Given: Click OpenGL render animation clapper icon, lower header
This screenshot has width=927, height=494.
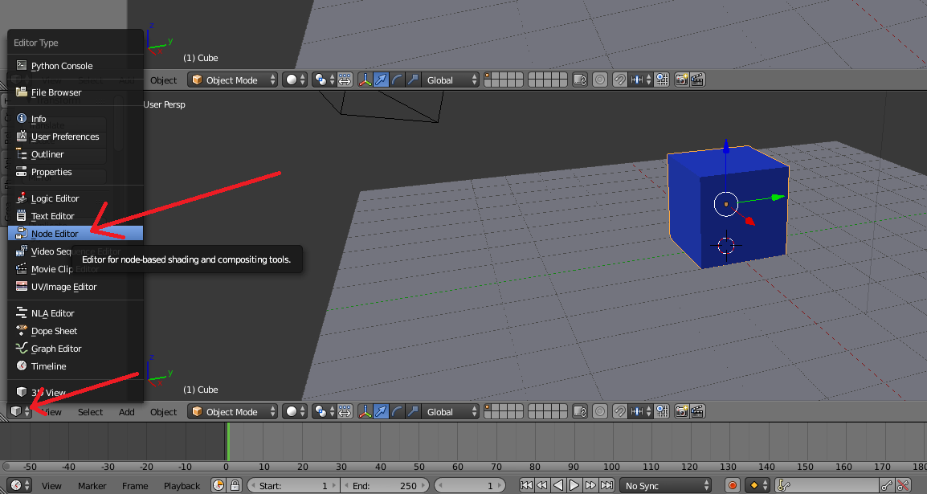Looking at the screenshot, I should [697, 411].
